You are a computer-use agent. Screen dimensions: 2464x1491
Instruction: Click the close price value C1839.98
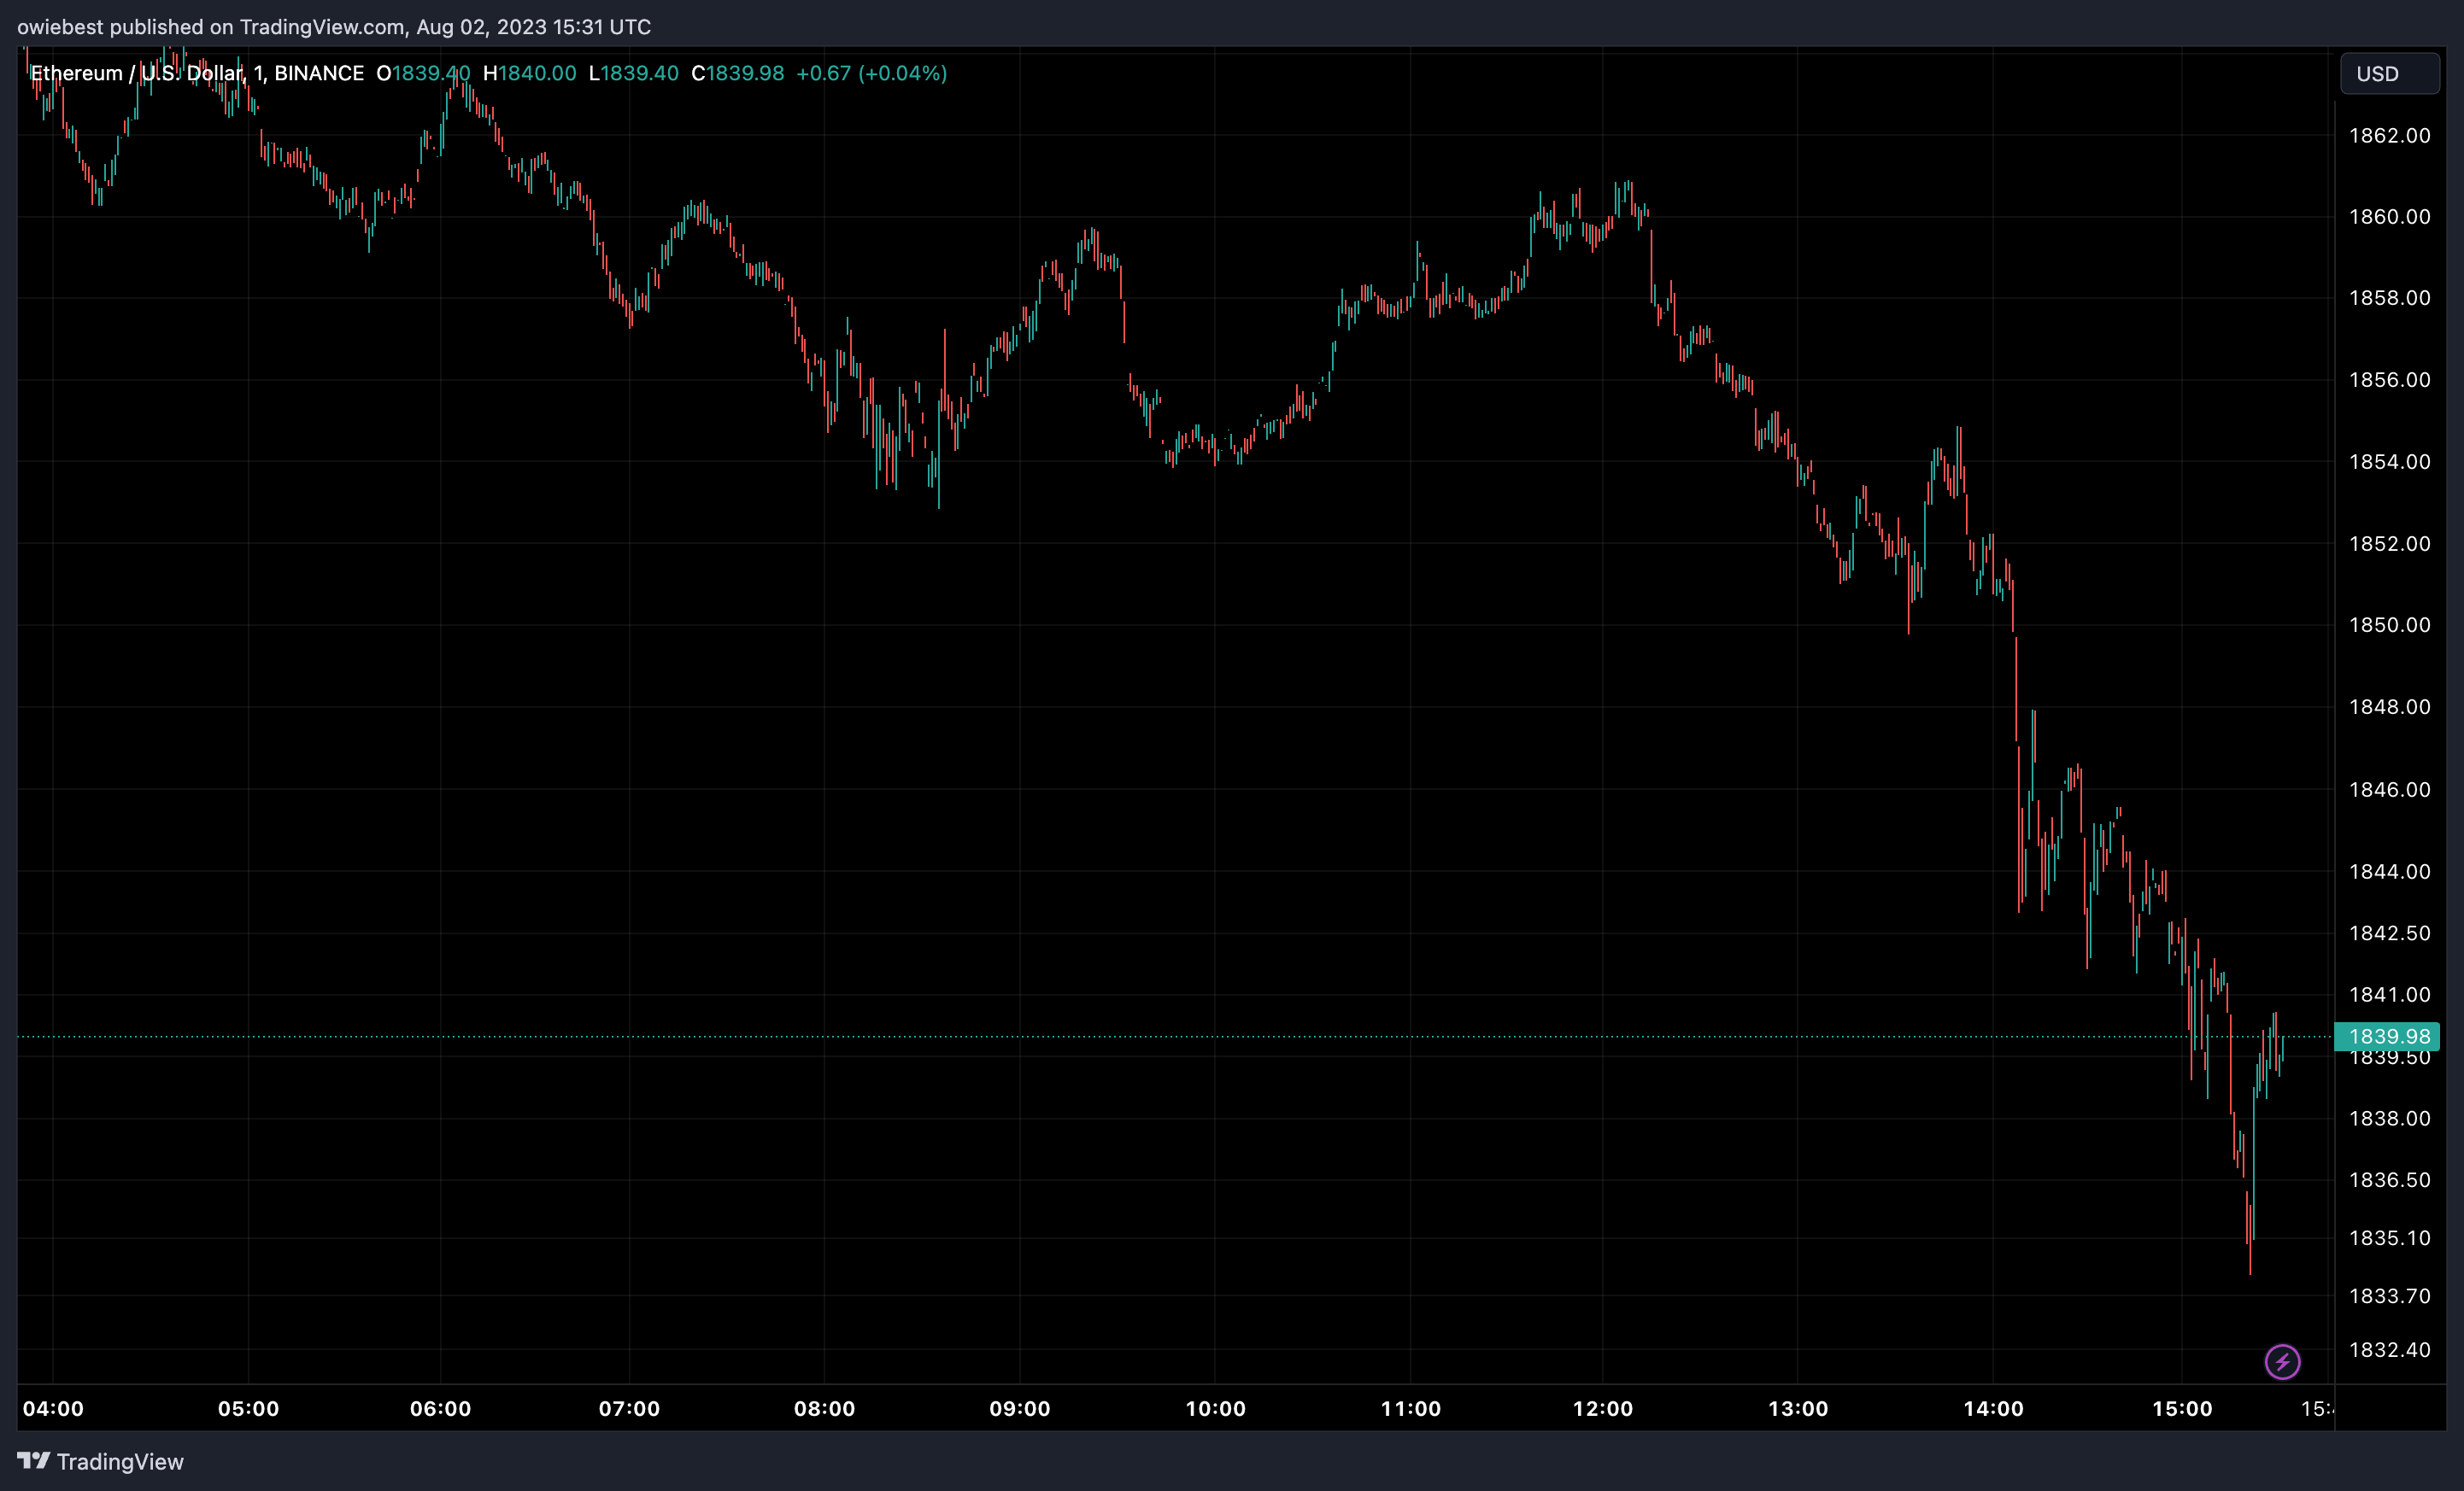click(739, 73)
